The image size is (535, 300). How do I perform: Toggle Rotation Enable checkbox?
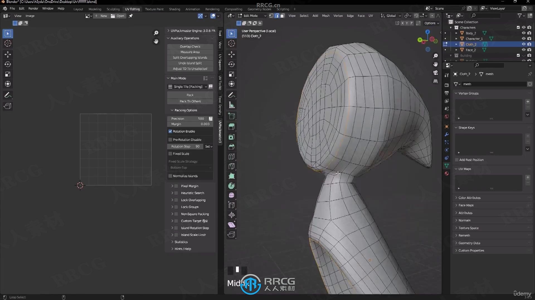pyautogui.click(x=170, y=131)
